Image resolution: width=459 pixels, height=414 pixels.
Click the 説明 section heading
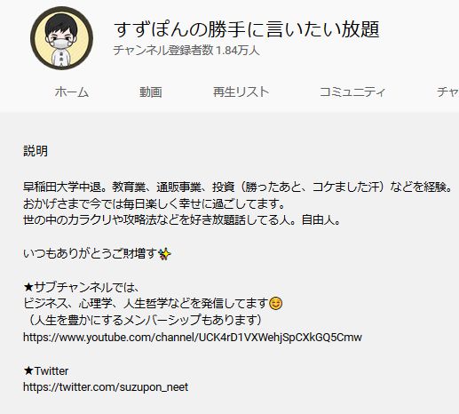36,151
